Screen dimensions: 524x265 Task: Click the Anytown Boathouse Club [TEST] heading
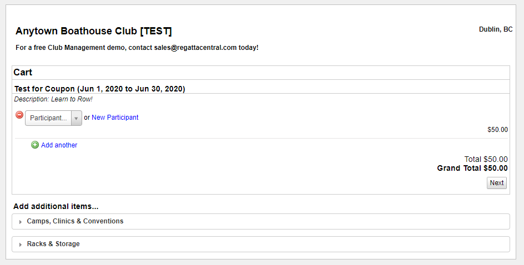coord(94,31)
